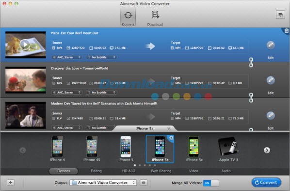Click the Modern Day 'Saved by the Bell' title
Viewport: 290px width, 191px height.
[x=104, y=103]
